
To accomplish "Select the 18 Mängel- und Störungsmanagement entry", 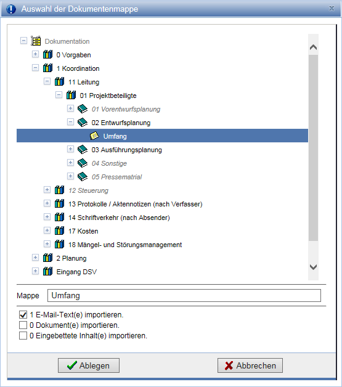I will tap(125, 245).
